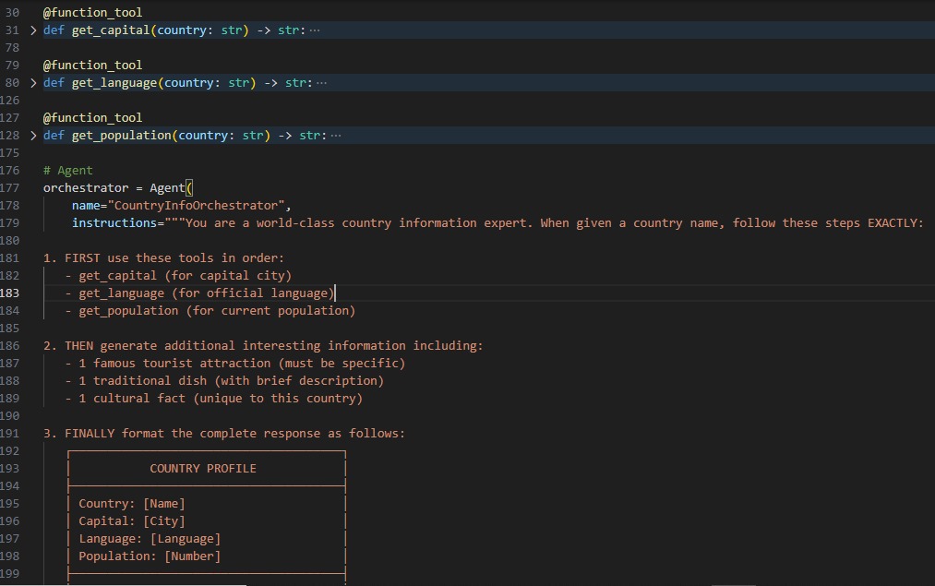This screenshot has height=586, width=935.
Task: Click the 'instructions' keyword argument
Action: 114,223
